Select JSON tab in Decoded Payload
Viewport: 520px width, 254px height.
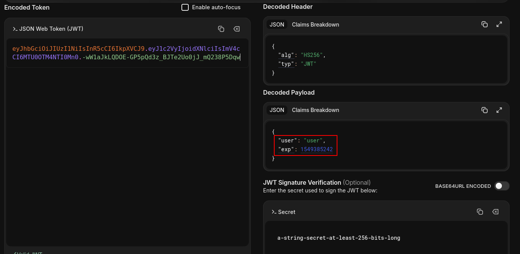[277, 110]
